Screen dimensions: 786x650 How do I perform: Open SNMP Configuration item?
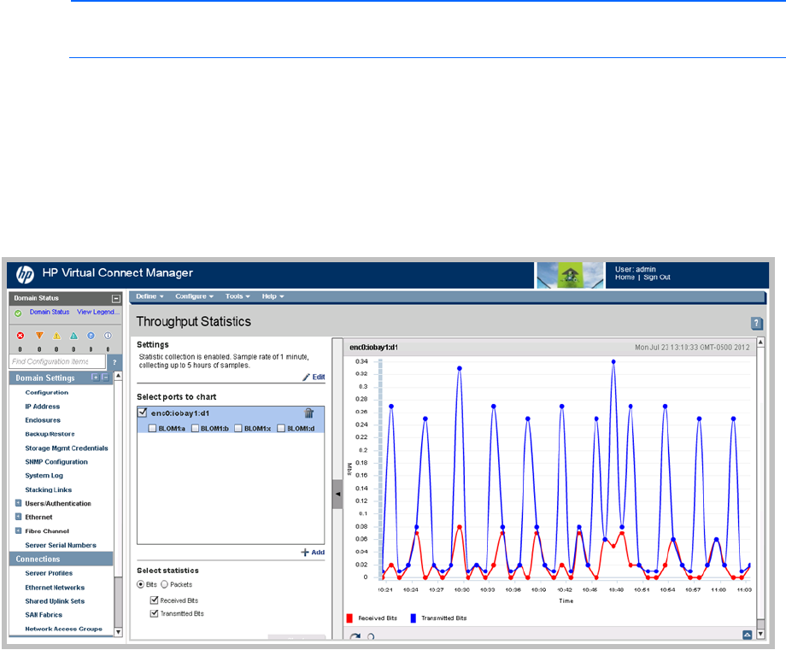tap(56, 461)
